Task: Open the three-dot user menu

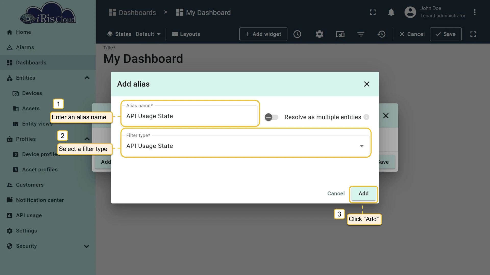Action: click(475, 12)
